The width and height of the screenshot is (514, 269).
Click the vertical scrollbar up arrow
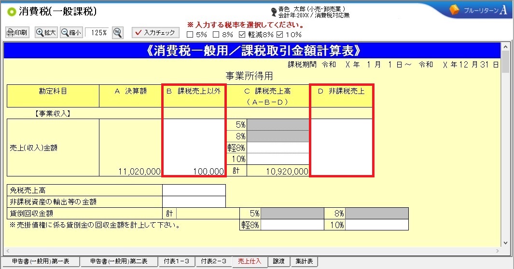pyautogui.click(x=505, y=47)
